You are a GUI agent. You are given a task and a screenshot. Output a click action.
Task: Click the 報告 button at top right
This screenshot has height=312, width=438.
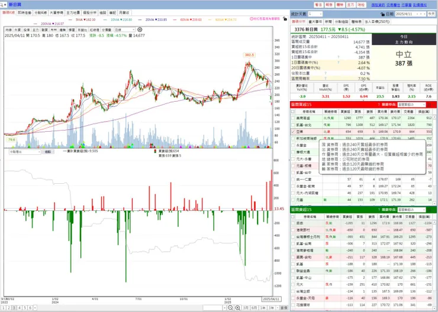click(329, 5)
